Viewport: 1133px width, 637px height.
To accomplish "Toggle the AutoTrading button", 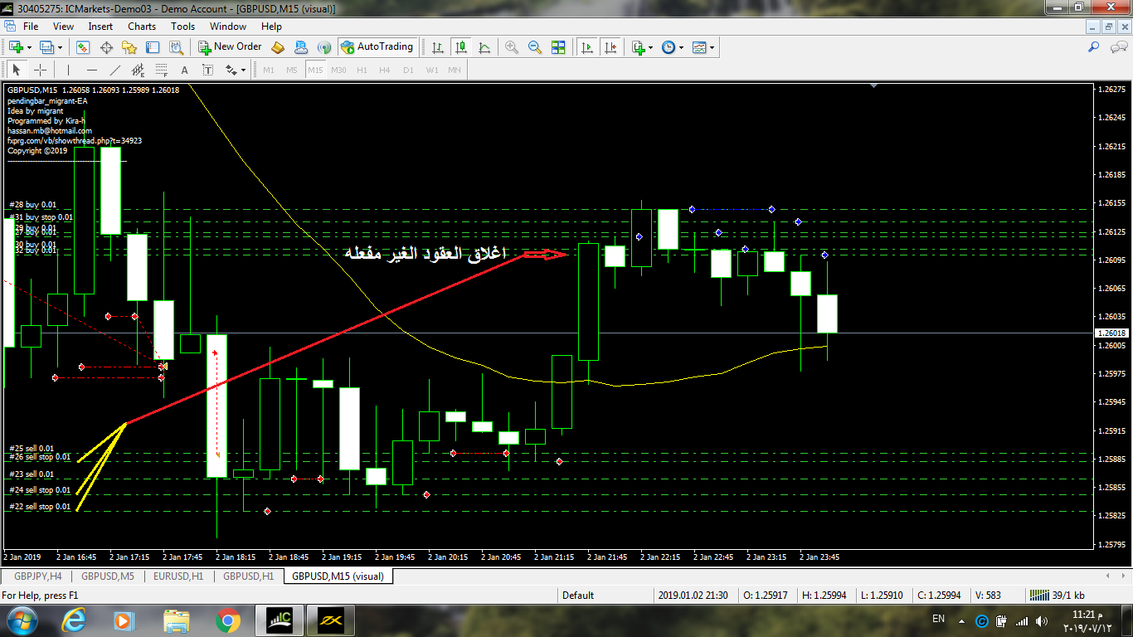I will (x=377, y=47).
